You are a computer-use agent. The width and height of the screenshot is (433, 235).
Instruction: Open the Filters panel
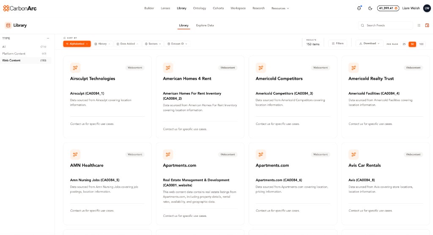tap(337, 44)
